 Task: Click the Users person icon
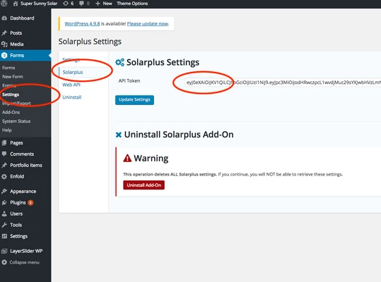coord(4,214)
